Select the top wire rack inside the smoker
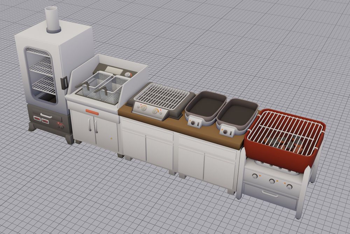The height and width of the screenshot is (234, 350). pos(39,52)
